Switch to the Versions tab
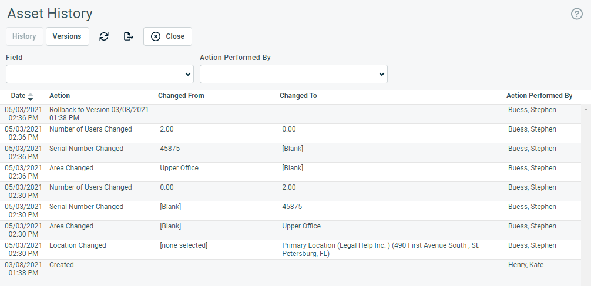 coord(67,36)
